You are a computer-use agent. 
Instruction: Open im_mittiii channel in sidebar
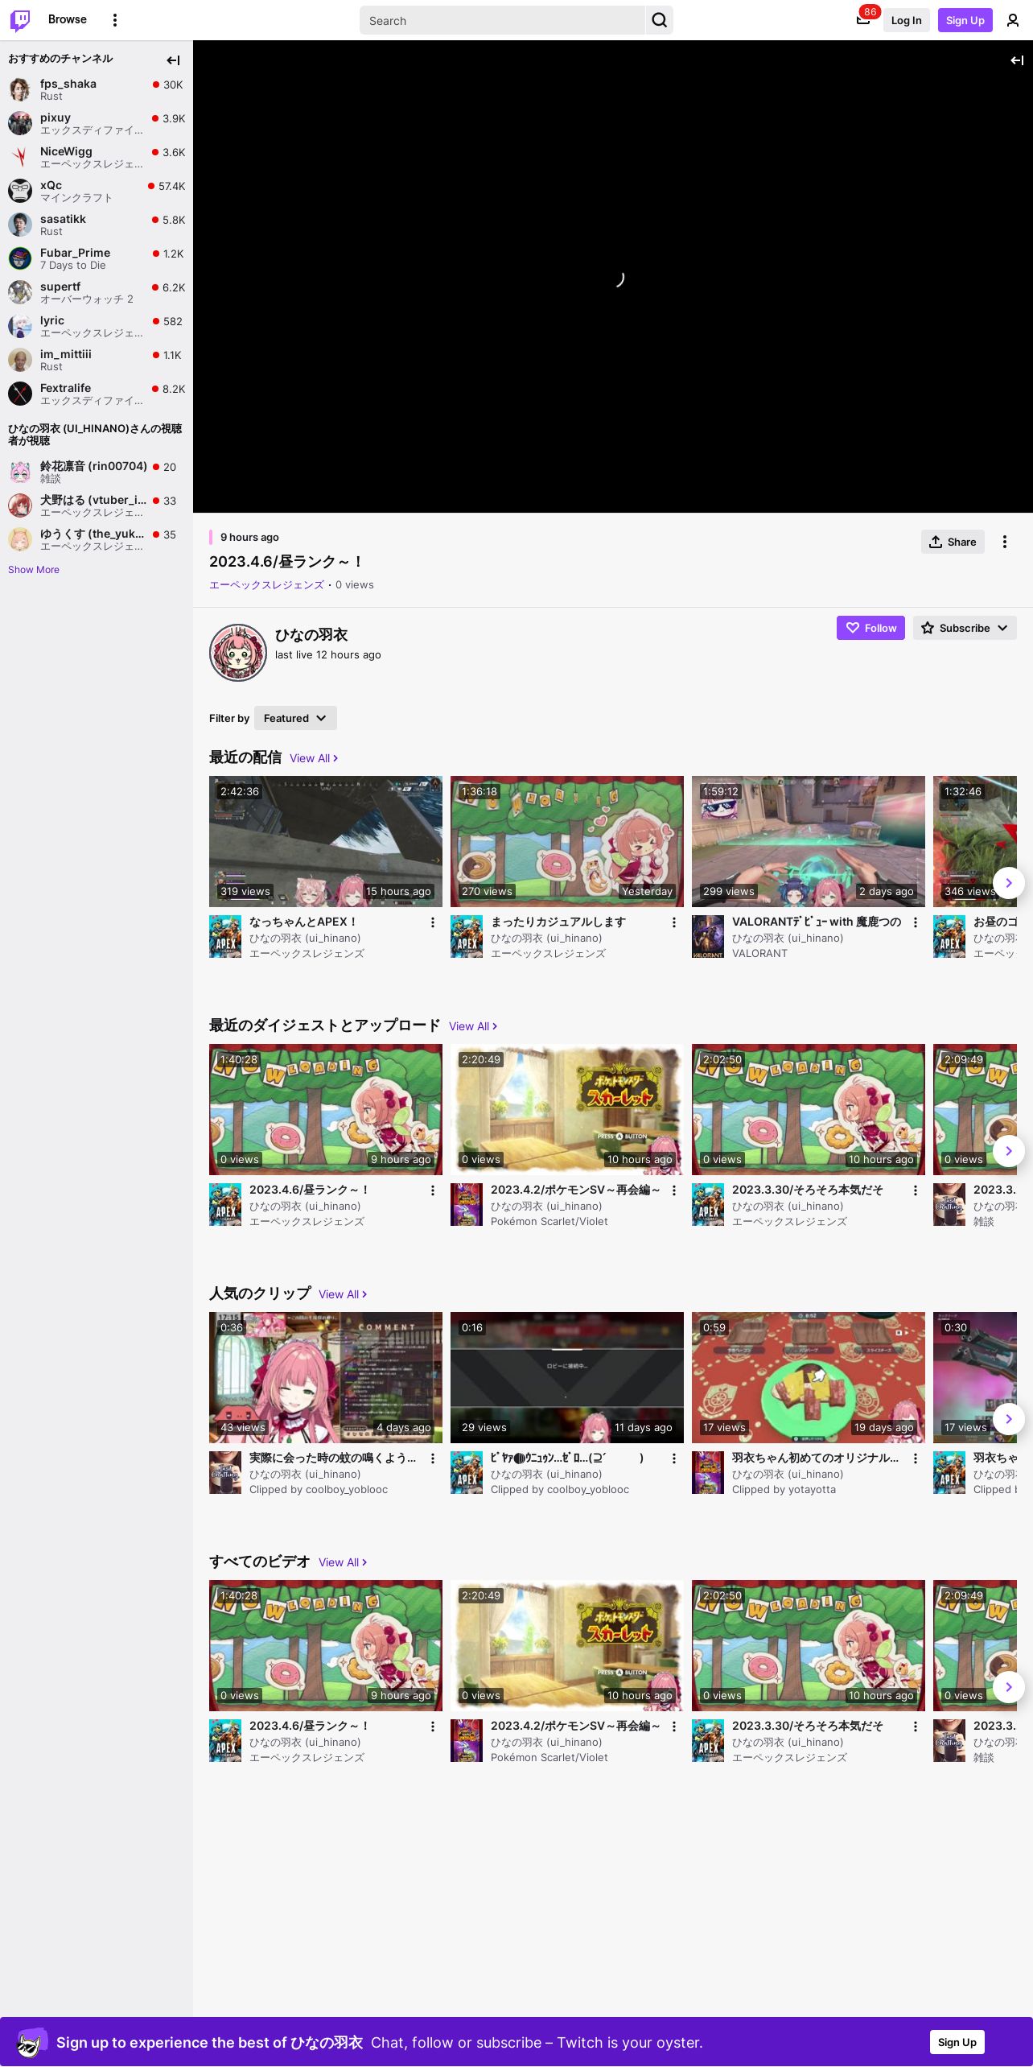[97, 360]
